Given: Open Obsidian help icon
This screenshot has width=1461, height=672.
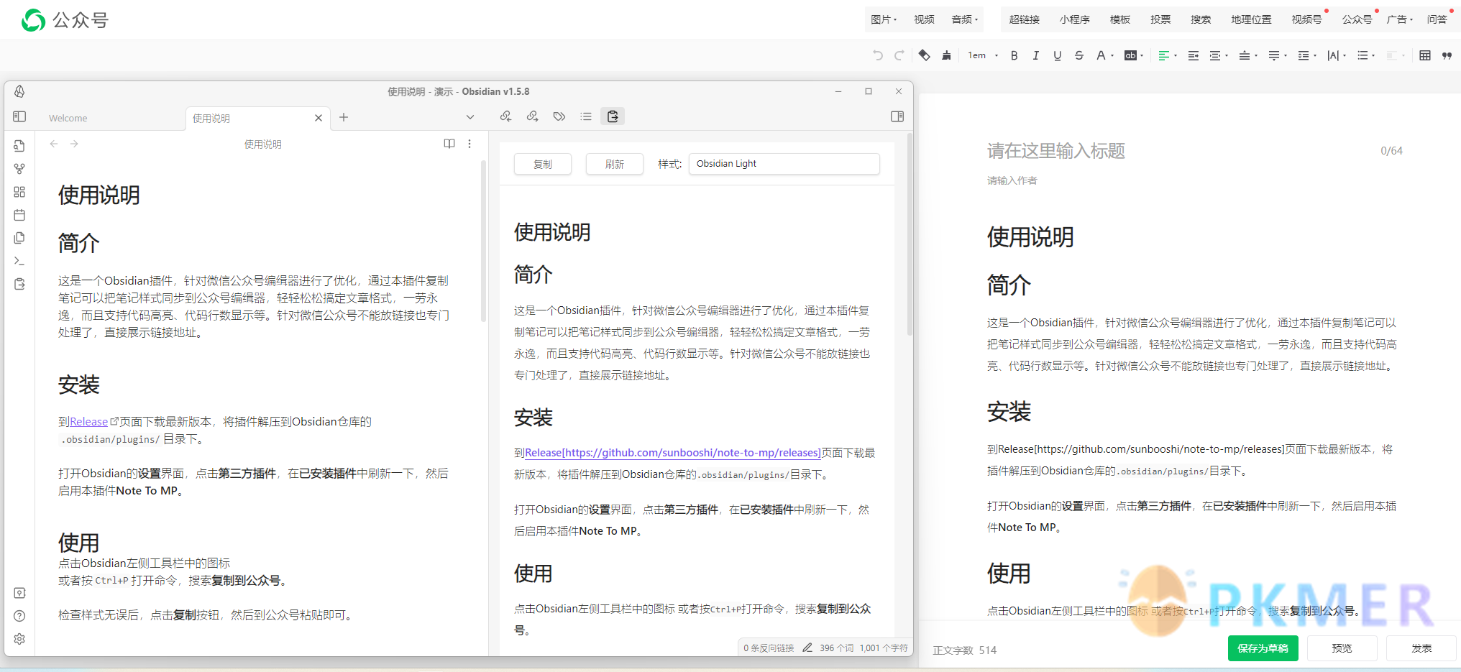Looking at the screenshot, I should [x=19, y=616].
